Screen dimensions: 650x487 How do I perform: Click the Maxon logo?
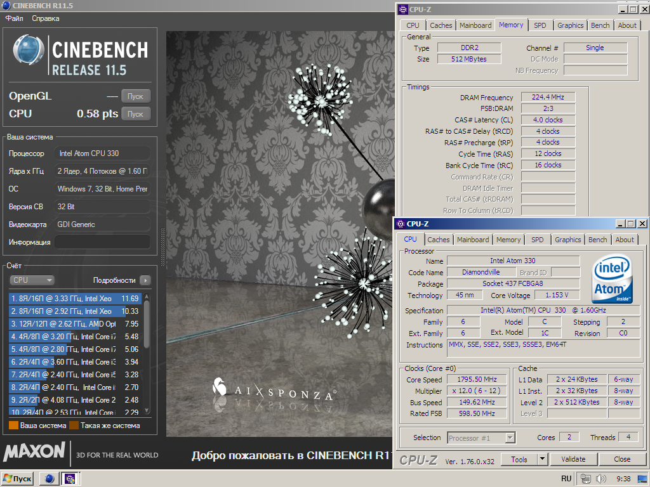(x=34, y=451)
